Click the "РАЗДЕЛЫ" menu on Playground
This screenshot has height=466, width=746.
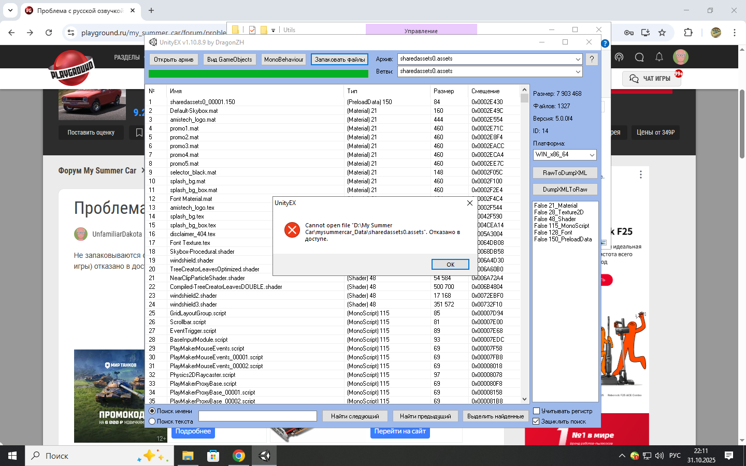coord(127,57)
